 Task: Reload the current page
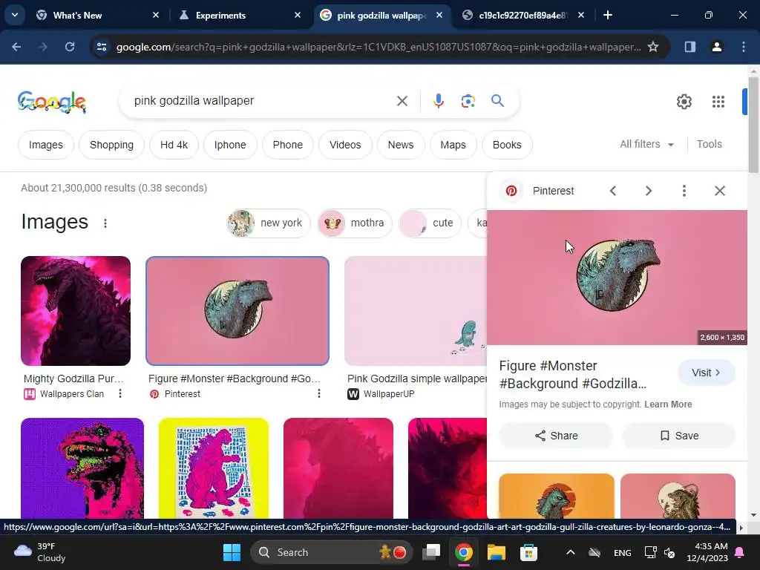pos(70,47)
